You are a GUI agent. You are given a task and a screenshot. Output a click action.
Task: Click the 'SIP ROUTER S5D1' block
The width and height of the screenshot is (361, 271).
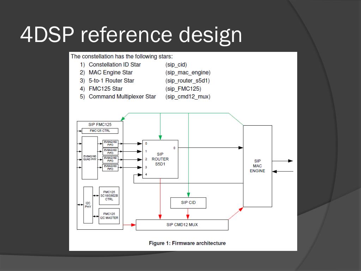point(160,159)
